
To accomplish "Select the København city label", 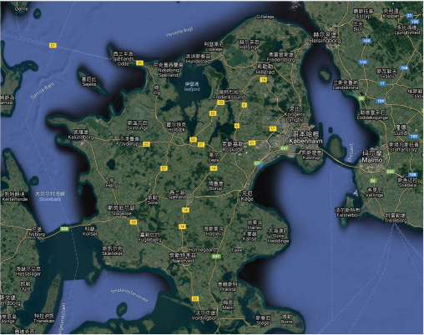I will (x=305, y=141).
